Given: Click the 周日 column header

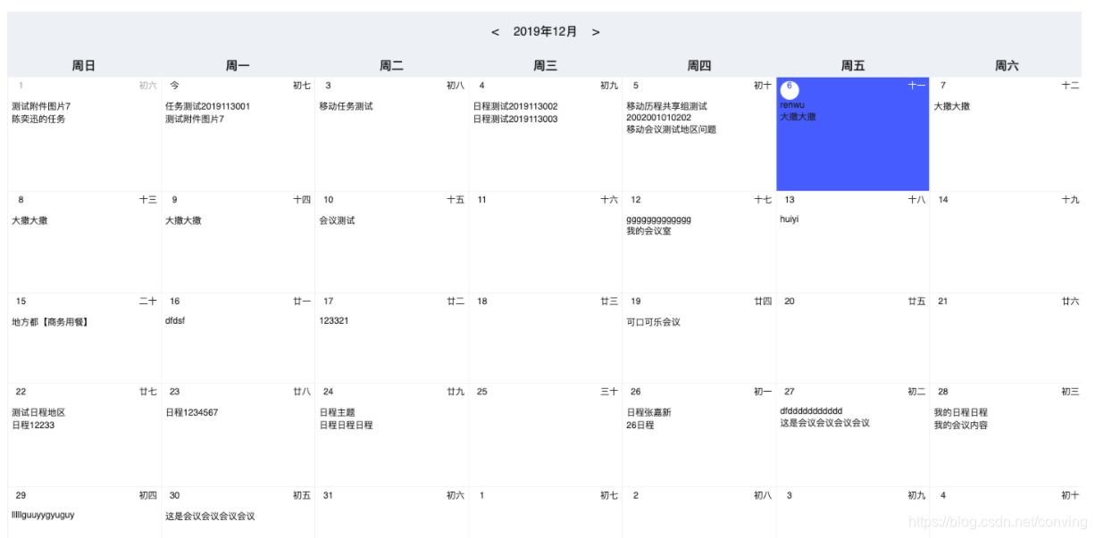Looking at the screenshot, I should [84, 66].
